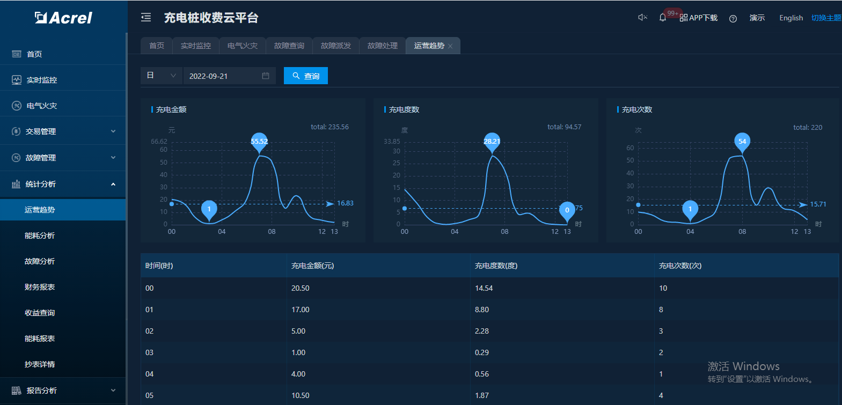Click the 55.52 peak marker on 充电金额 chart

pos(259,142)
